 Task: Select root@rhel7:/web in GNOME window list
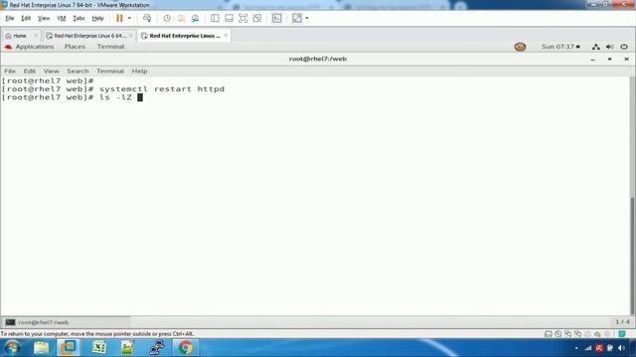tap(67, 322)
